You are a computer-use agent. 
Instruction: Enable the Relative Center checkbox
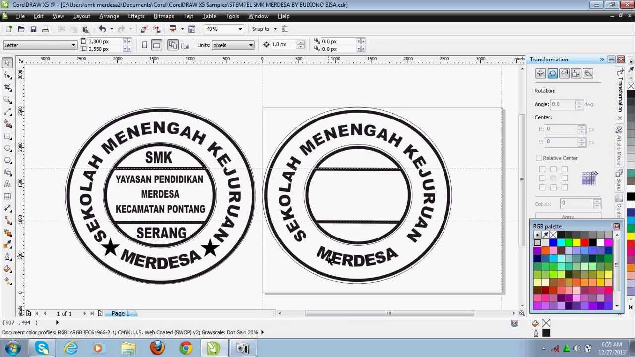(539, 158)
